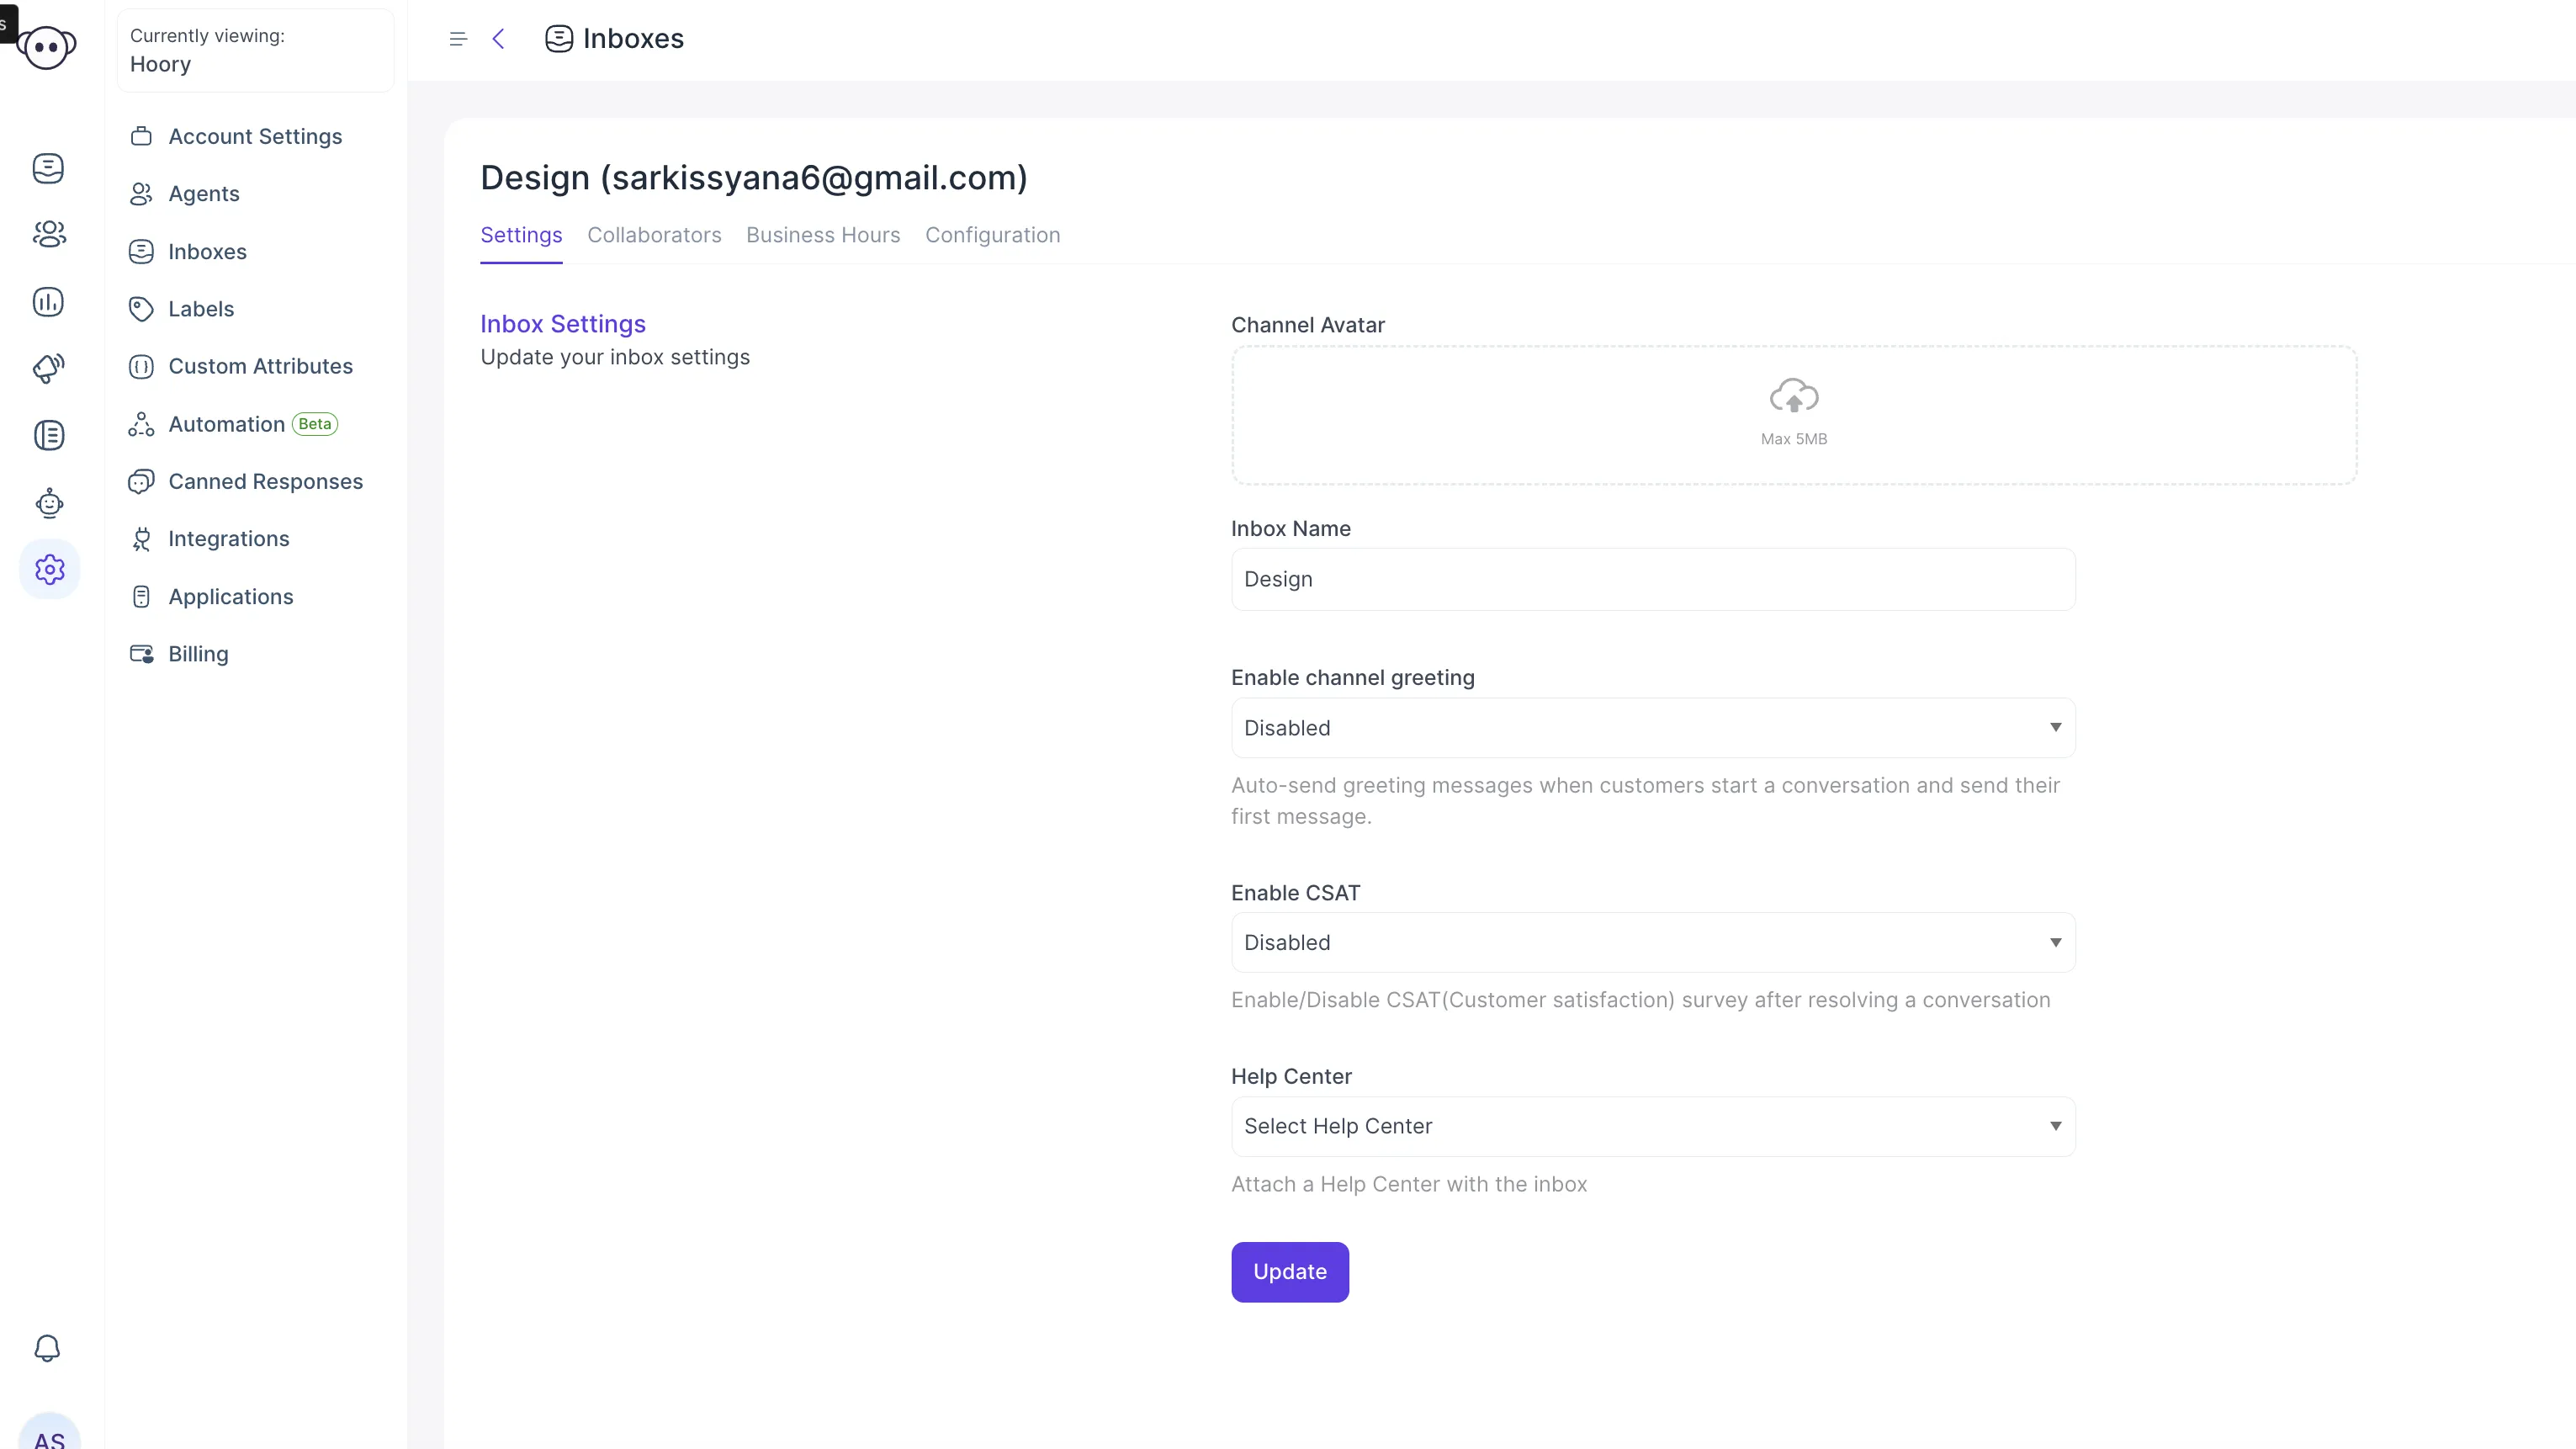Image resolution: width=2576 pixels, height=1449 pixels.
Task: Switch to the Collaborators tab
Action: pos(655,236)
